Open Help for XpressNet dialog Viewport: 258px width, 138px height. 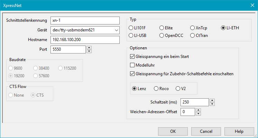coord(239,131)
